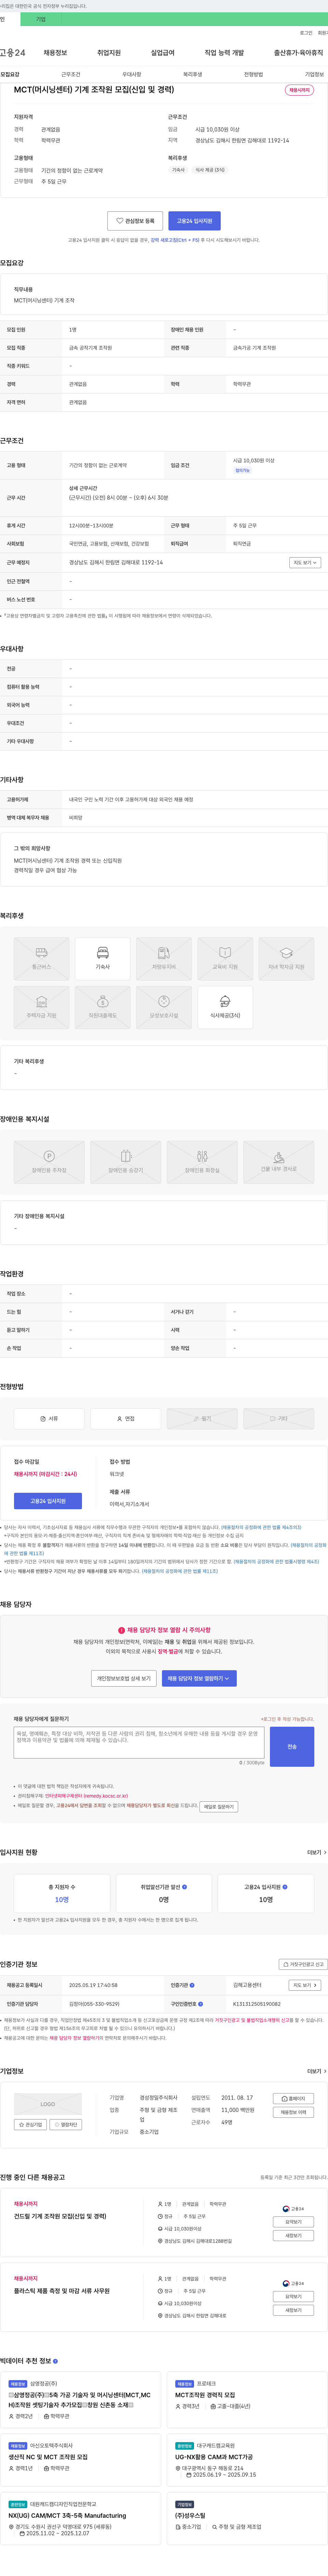This screenshot has height=2576, width=328.
Task: Click the 주택자금 지원 benefit icon
Action: click(x=41, y=1006)
